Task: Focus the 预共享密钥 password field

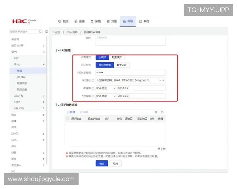Action: pos(131,72)
